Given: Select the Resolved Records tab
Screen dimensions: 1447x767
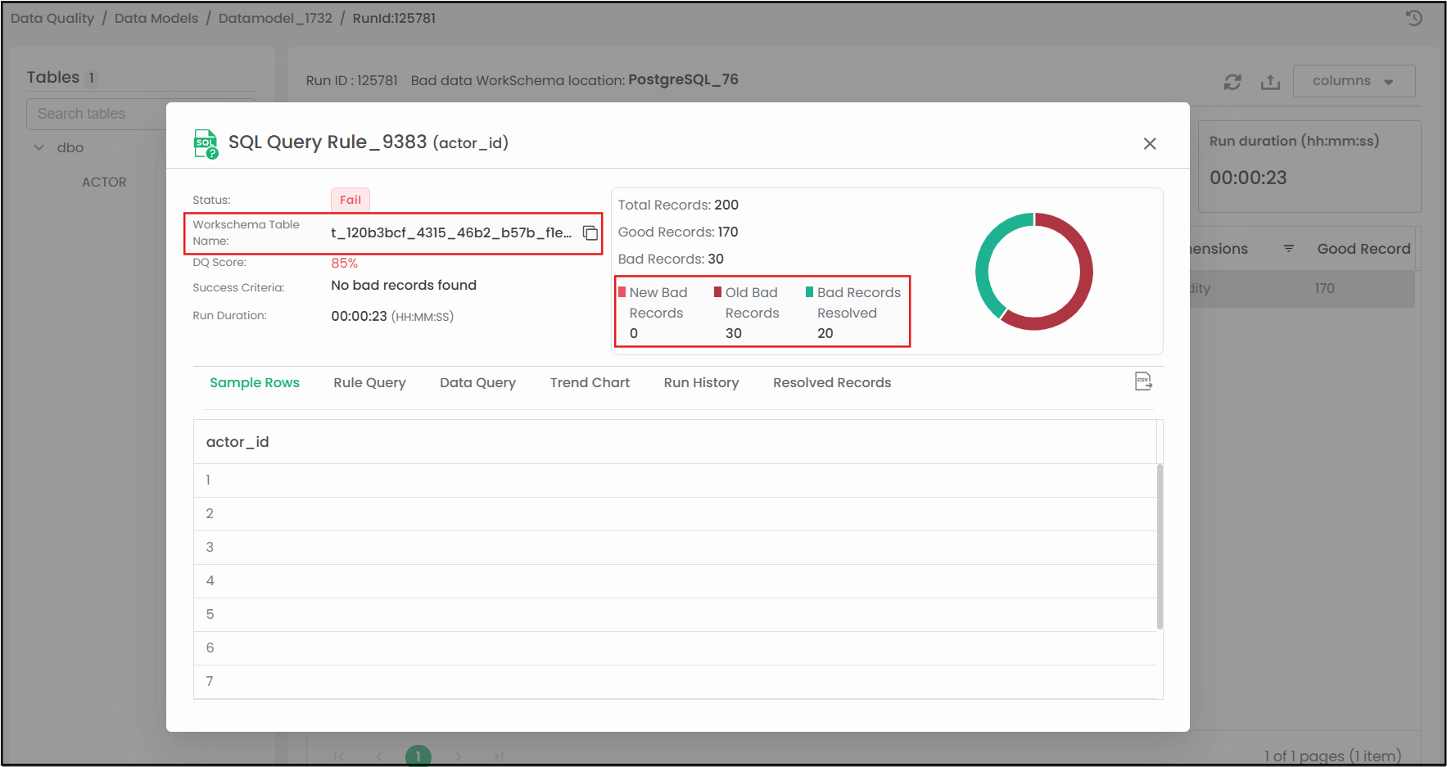Looking at the screenshot, I should click(x=831, y=383).
